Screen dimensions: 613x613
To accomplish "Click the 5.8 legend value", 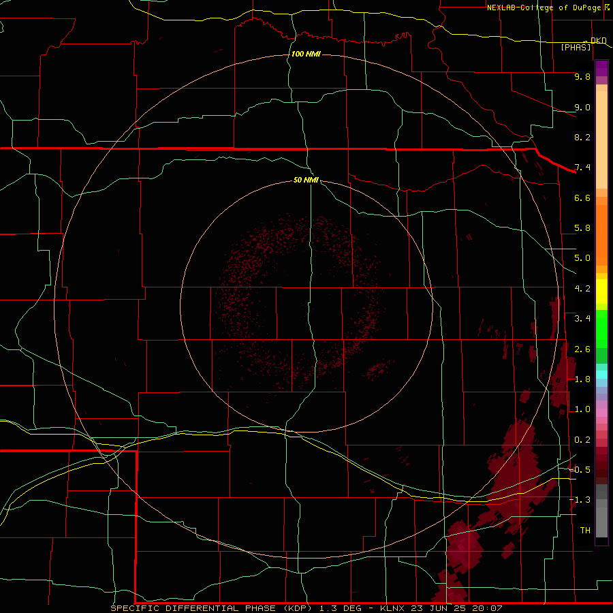I will (x=582, y=228).
